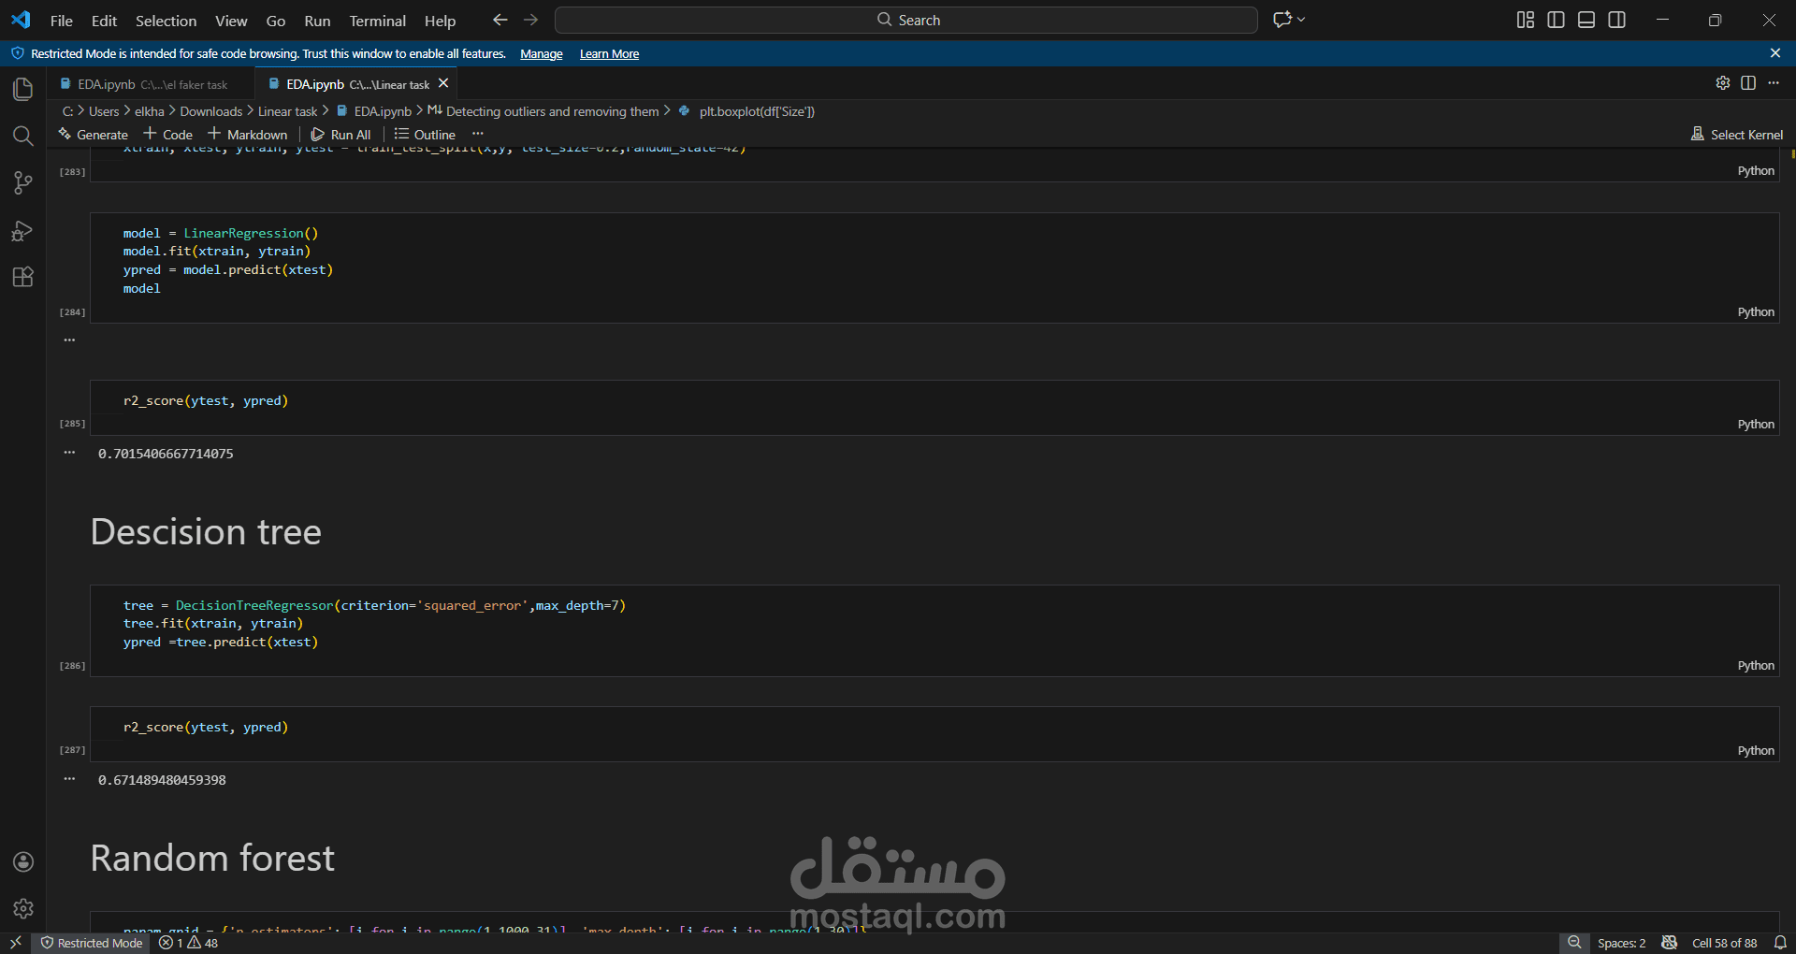The width and height of the screenshot is (1796, 954).
Task: Toggle the secondary side bar layout button
Action: 1616,20
